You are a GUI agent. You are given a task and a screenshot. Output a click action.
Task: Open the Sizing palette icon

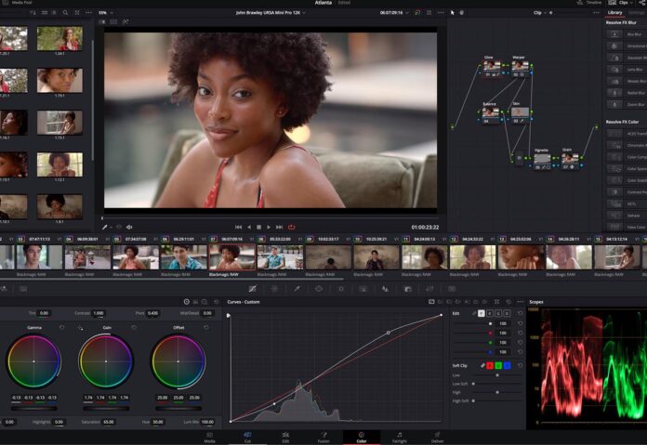click(429, 289)
